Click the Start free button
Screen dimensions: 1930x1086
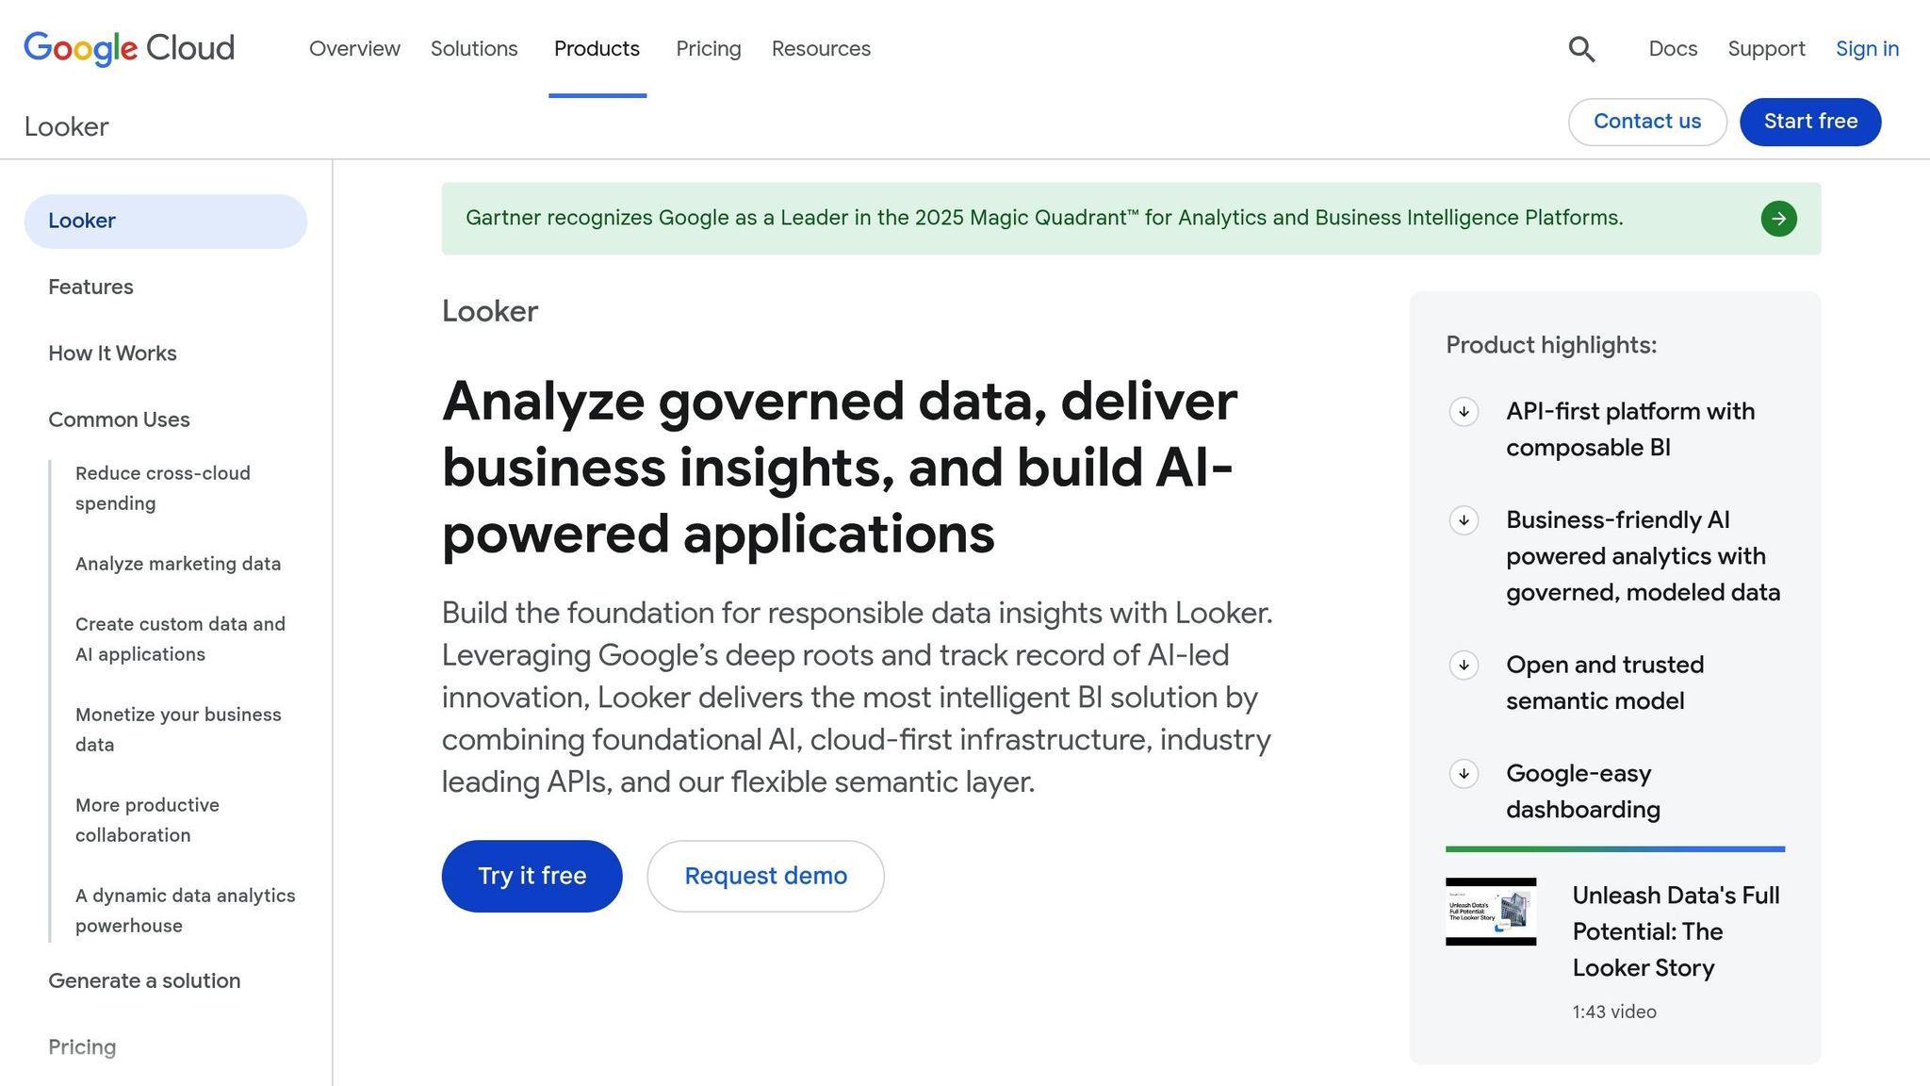tap(1809, 122)
